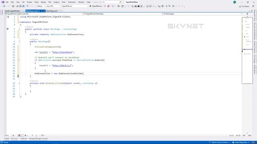Viewport: 257px width, 144px height.
Task: Close the MainPage.xaml.cs tab
Action: pos(44,11)
